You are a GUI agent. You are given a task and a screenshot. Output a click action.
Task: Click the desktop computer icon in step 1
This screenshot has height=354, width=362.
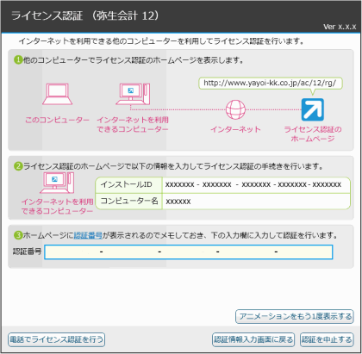(133, 94)
